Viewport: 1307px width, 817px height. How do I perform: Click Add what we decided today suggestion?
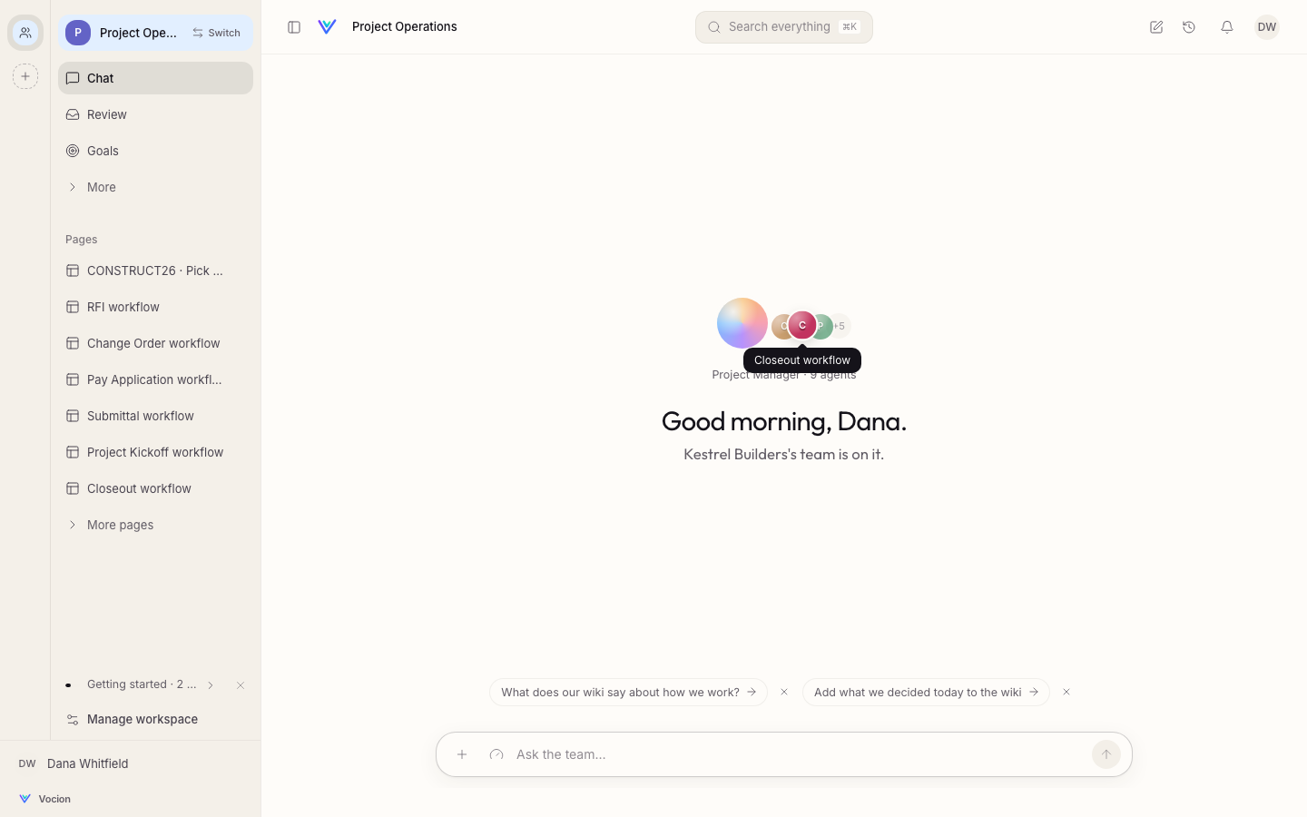926,692
